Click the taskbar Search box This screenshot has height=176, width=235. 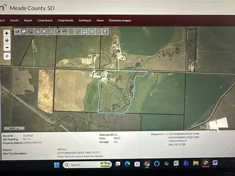click(x=87, y=165)
